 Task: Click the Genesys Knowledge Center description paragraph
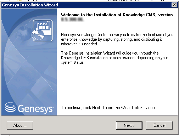[x=118, y=39]
